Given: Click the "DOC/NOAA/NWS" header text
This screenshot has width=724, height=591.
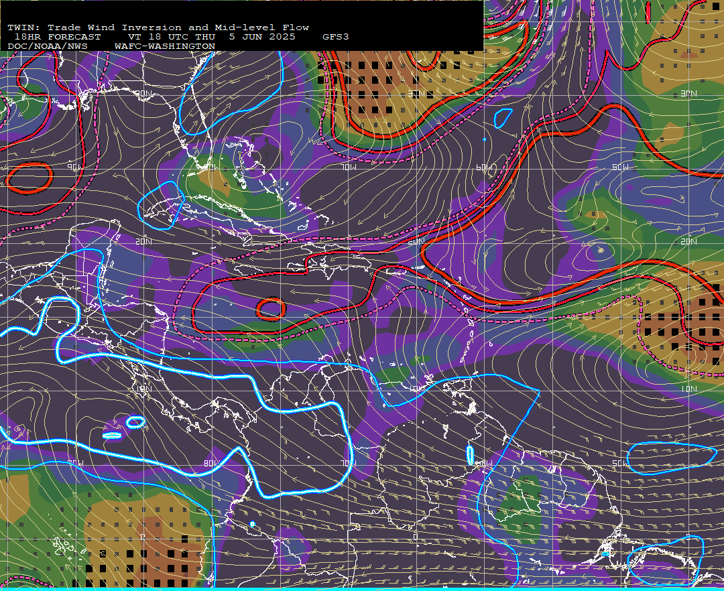Looking at the screenshot, I should 47,47.
